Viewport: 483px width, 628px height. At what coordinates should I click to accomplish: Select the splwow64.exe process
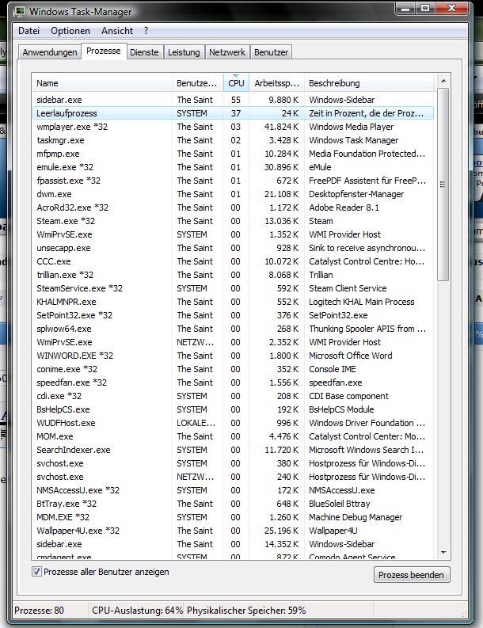(233, 329)
